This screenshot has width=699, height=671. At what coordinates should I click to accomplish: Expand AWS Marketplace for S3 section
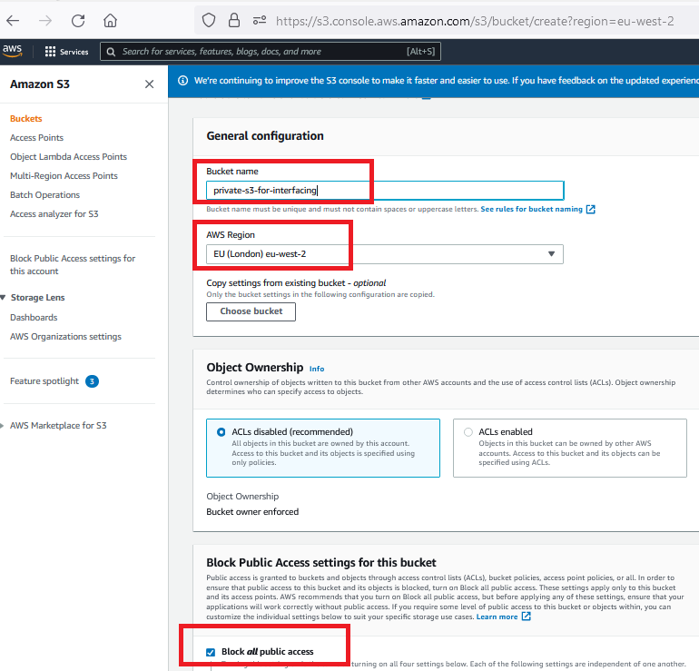(5, 426)
